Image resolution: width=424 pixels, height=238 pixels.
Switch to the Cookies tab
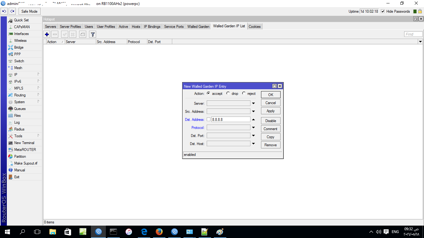pyautogui.click(x=255, y=27)
